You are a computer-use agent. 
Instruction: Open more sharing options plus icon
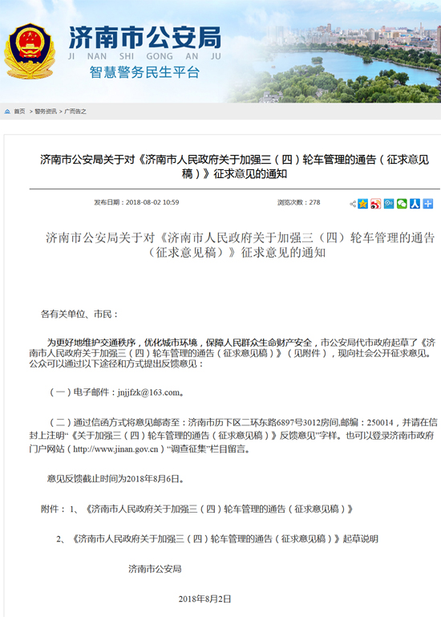click(427, 204)
